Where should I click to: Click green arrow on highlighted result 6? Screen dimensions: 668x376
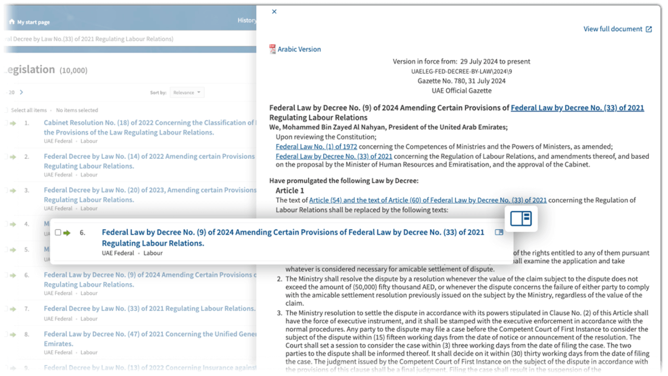tap(67, 233)
